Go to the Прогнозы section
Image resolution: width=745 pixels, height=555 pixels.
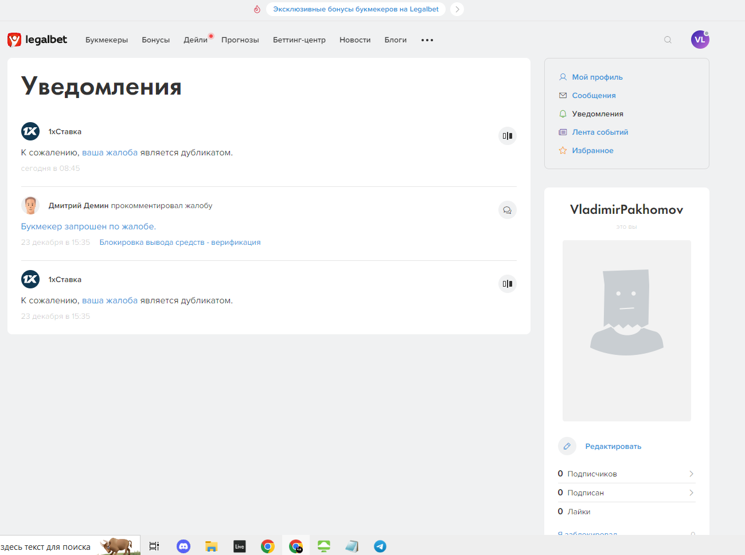(240, 40)
